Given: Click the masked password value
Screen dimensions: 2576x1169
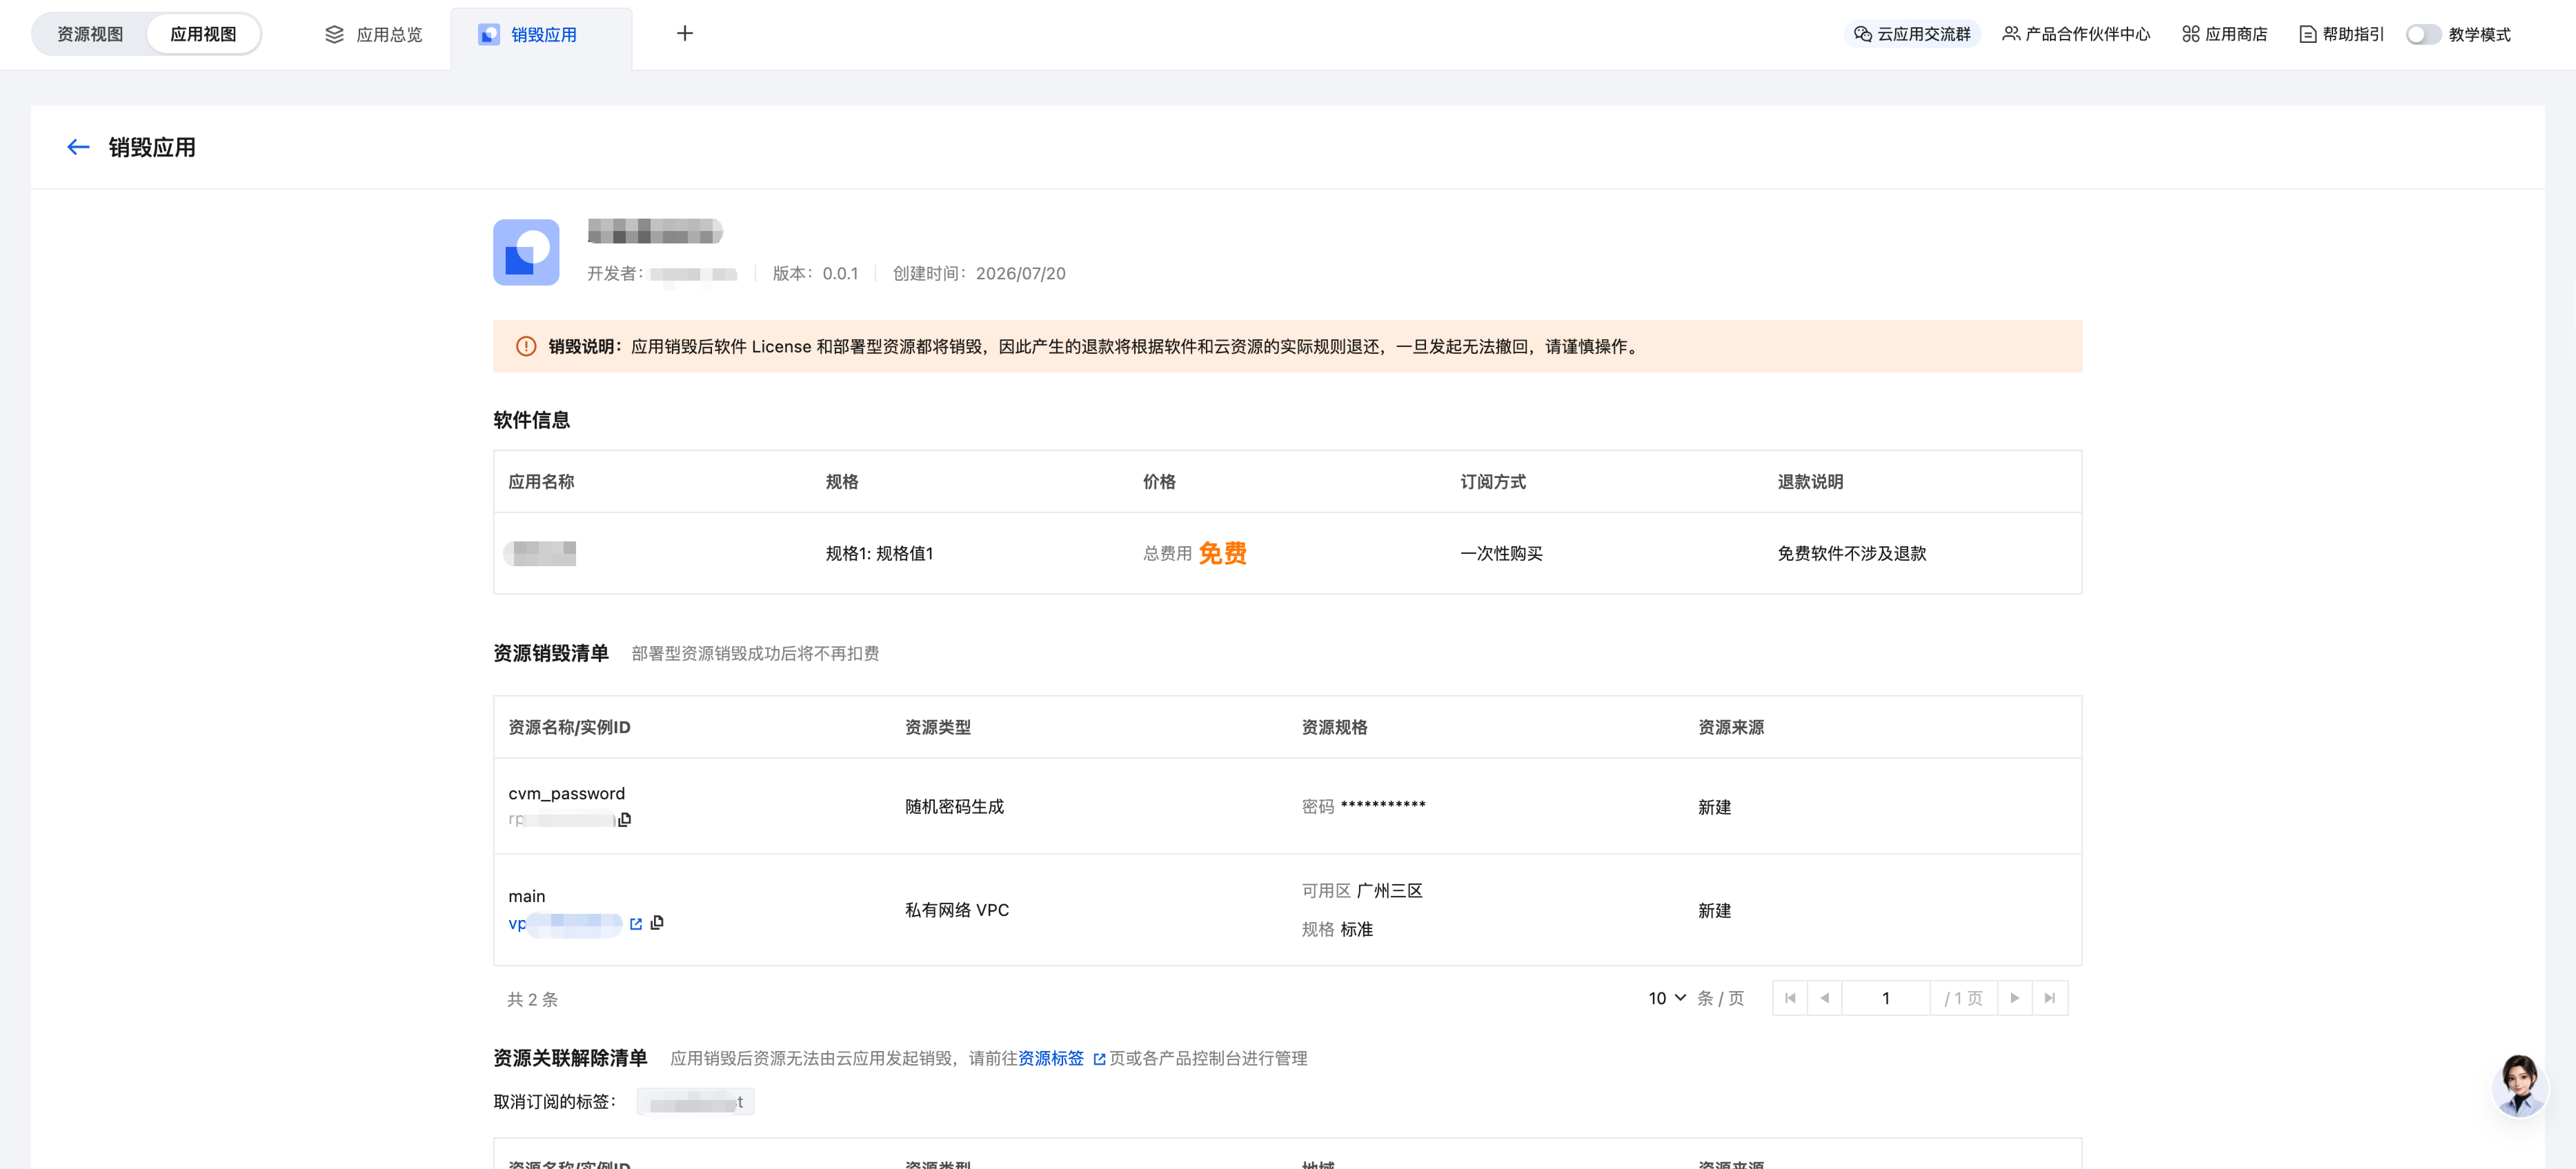Looking at the screenshot, I should coord(1383,806).
